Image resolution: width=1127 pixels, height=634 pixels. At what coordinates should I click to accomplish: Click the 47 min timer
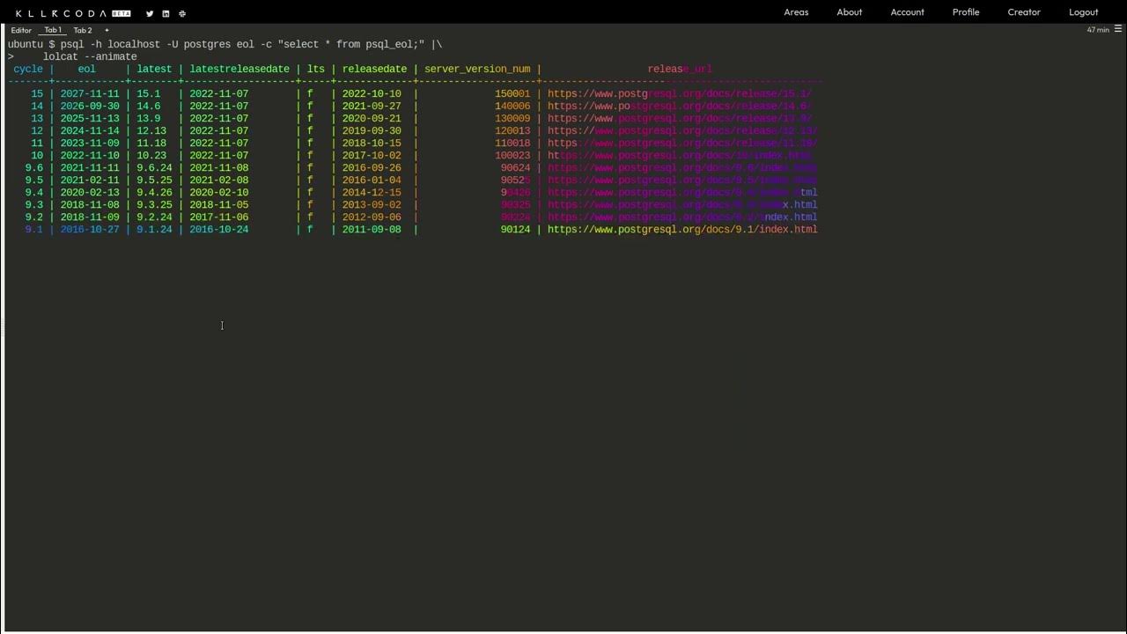[1098, 30]
